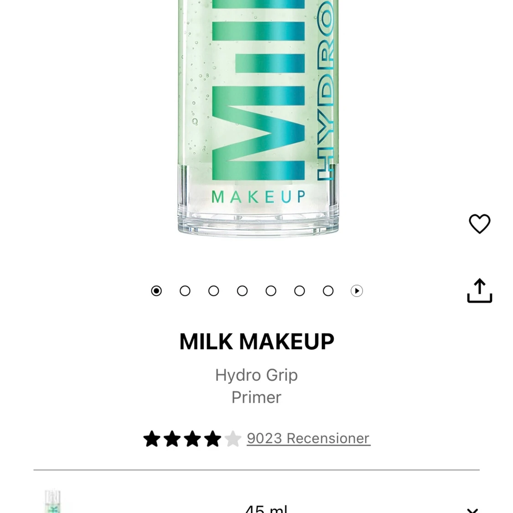The width and height of the screenshot is (513, 513).
Task: Add product to favorites with heart icon
Action: coord(479,224)
